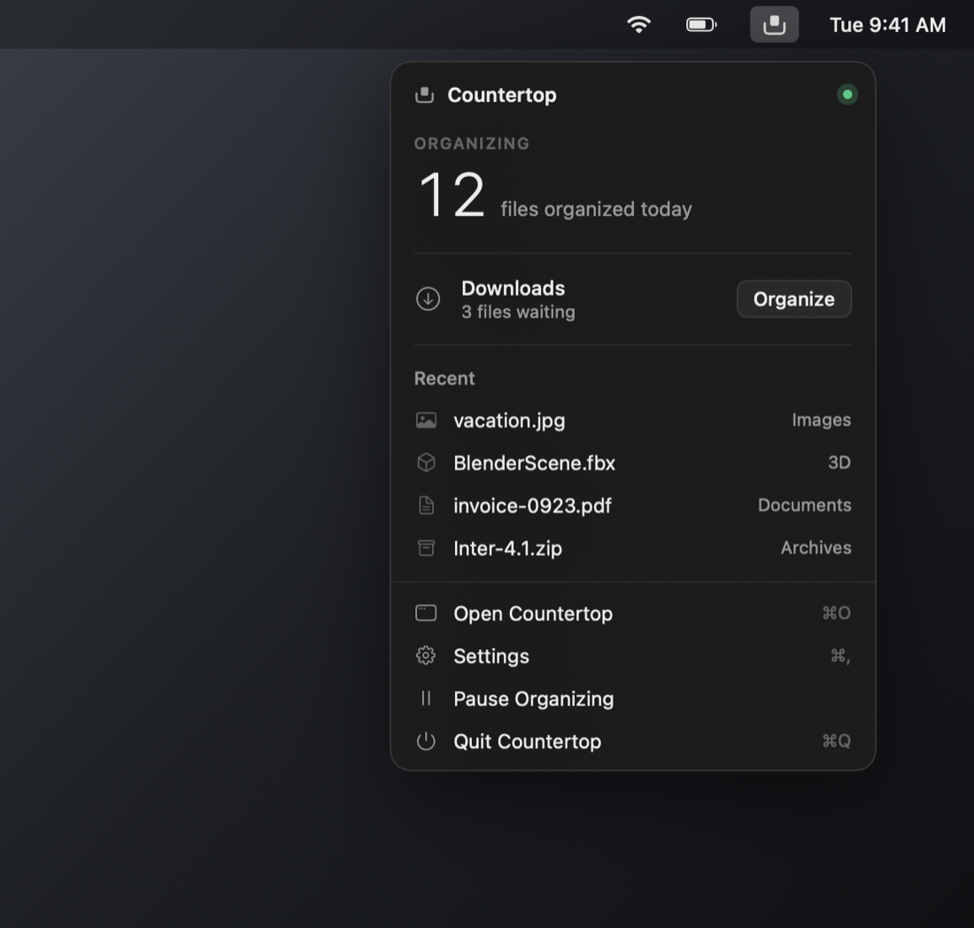Click the ⌘, shortcut hint
This screenshot has width=974, height=928.
(x=839, y=656)
